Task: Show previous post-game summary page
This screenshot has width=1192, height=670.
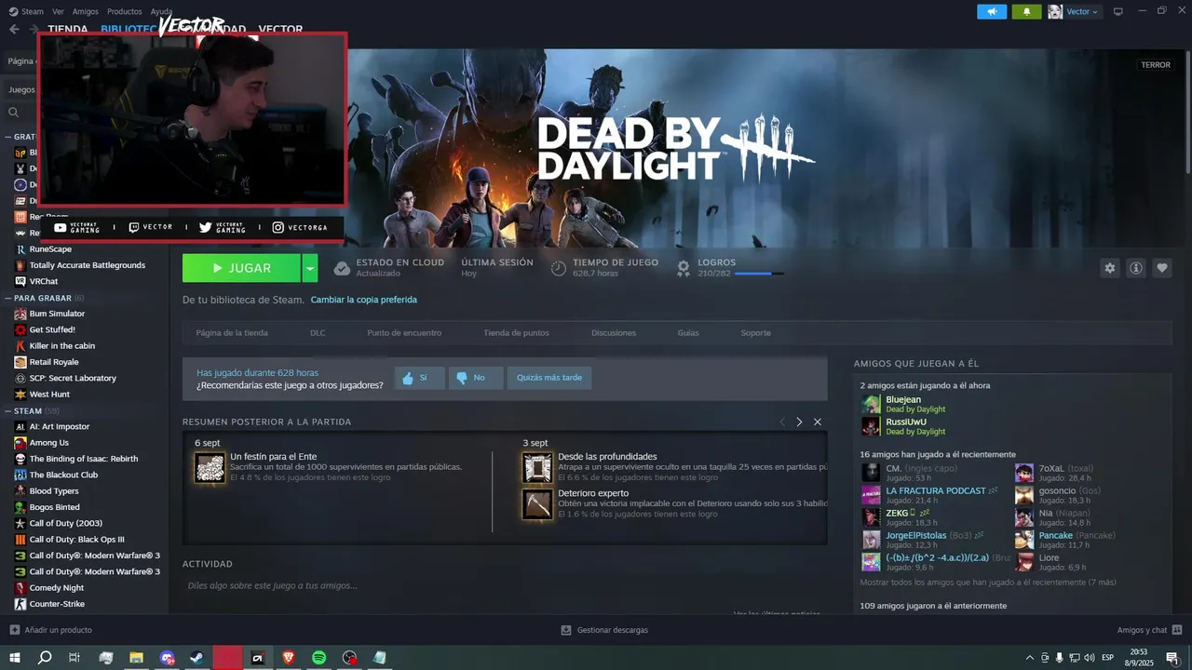Action: [782, 422]
